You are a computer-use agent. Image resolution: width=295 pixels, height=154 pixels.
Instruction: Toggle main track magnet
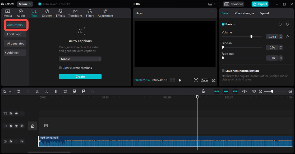(216, 91)
